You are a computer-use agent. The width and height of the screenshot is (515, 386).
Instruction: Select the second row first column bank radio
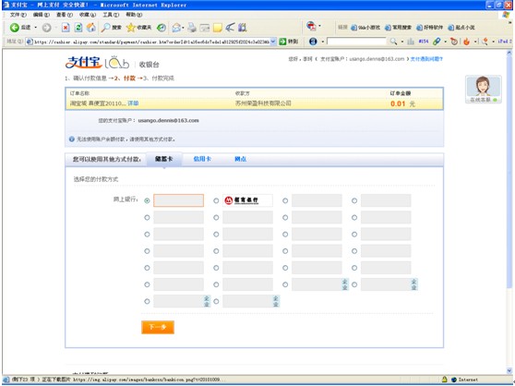pyautogui.click(x=147, y=218)
